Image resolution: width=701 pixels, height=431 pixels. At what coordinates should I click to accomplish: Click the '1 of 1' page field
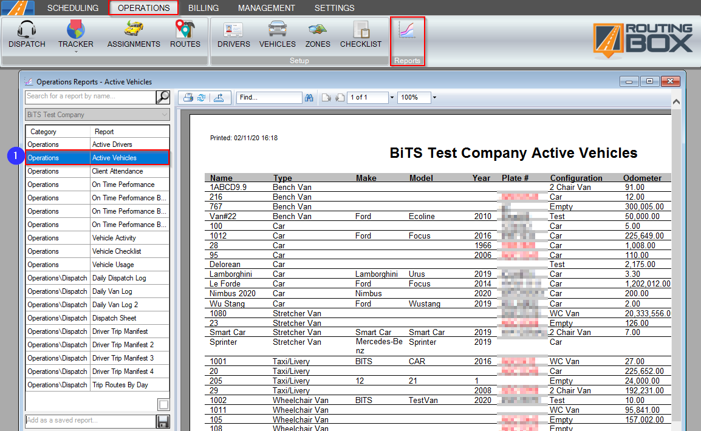pyautogui.click(x=368, y=97)
